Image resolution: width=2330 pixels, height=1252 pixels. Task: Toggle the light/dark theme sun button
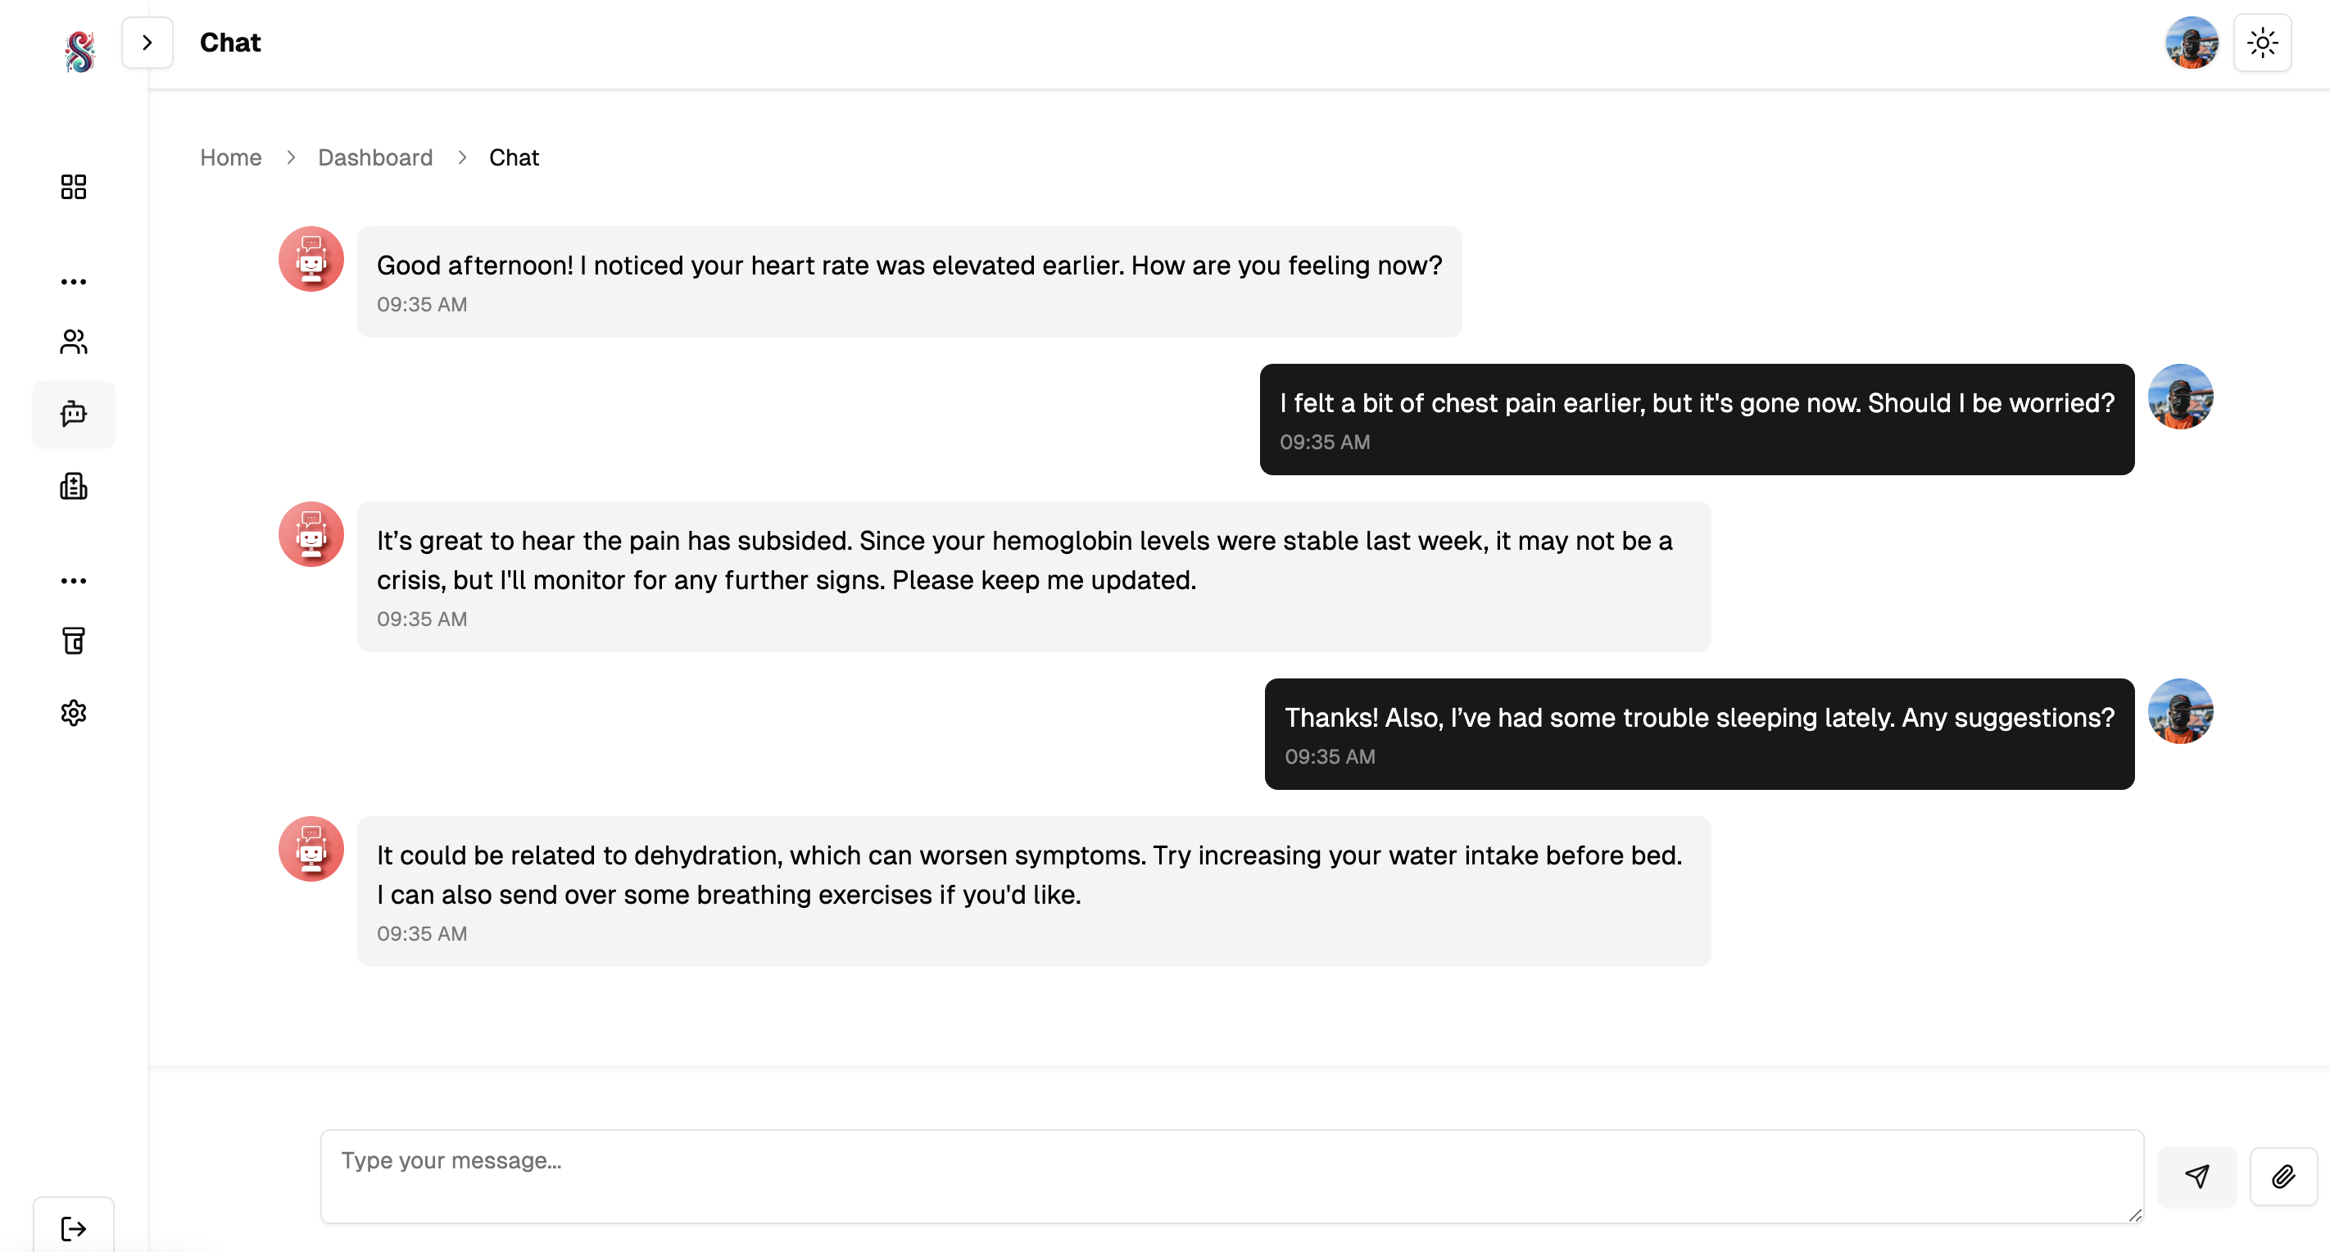pyautogui.click(x=2261, y=43)
